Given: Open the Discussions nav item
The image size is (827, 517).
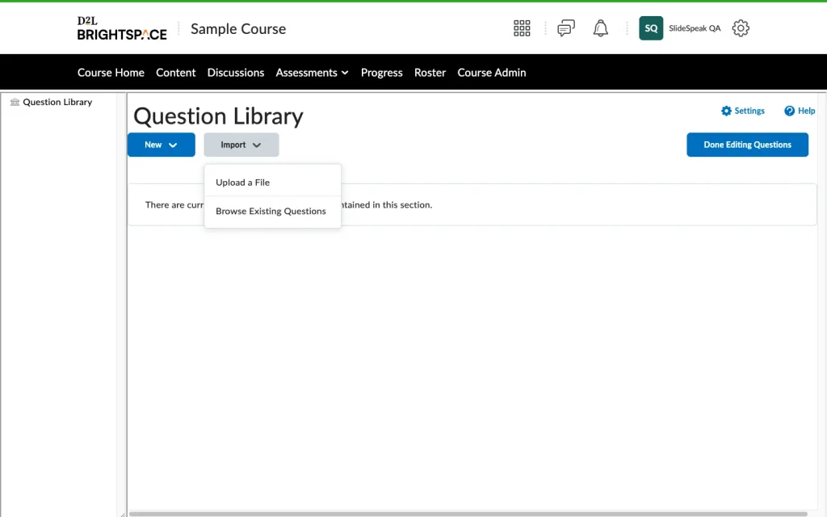Looking at the screenshot, I should tap(236, 73).
